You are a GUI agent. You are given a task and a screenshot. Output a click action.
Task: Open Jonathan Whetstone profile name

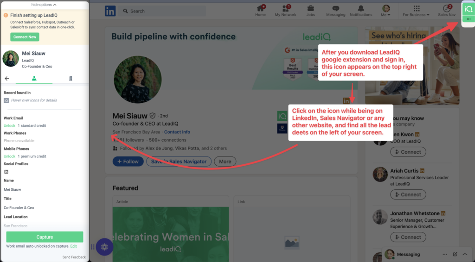[415, 213]
